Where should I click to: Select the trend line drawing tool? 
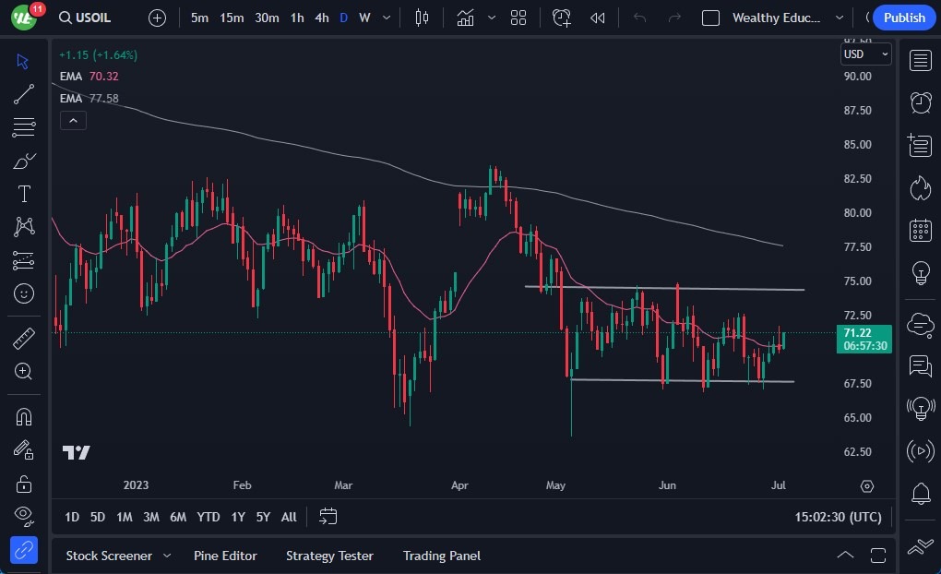24,94
